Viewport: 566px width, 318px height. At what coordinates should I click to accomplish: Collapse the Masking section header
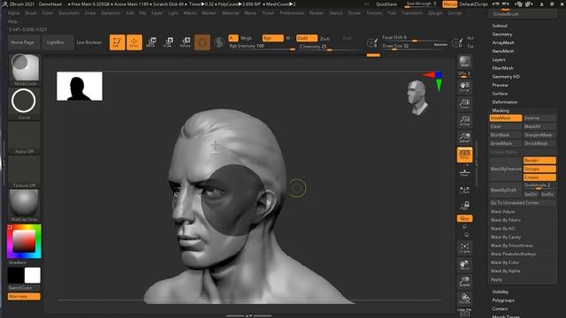tap(501, 110)
